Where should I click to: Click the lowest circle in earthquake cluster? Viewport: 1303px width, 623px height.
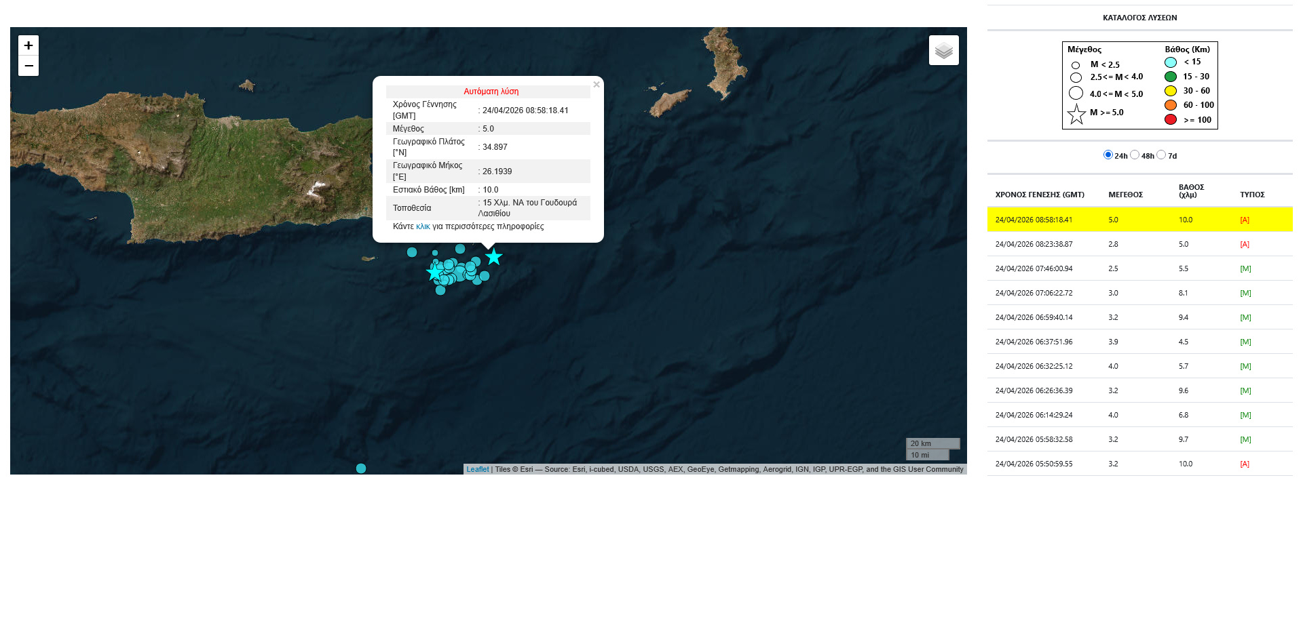pos(440,290)
